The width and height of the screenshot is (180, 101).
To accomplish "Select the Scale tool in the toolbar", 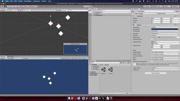I will (x=11, y=6).
